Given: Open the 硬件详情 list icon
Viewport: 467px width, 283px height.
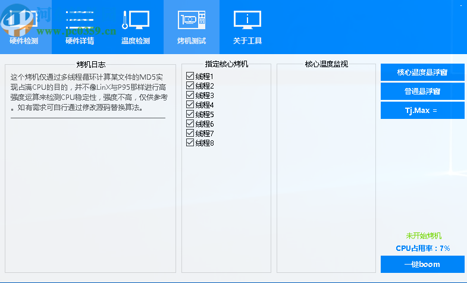Looking at the screenshot, I should coord(80,20).
